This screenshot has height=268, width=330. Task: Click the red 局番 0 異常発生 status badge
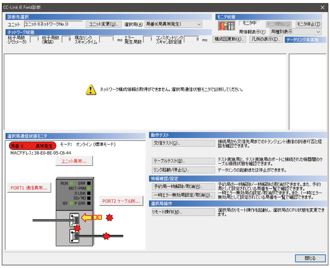tap(32, 146)
